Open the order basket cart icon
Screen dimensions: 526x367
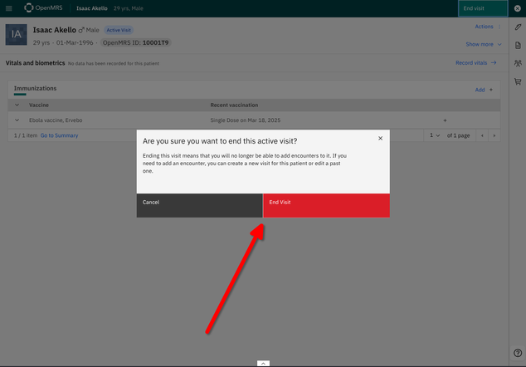[x=518, y=81]
